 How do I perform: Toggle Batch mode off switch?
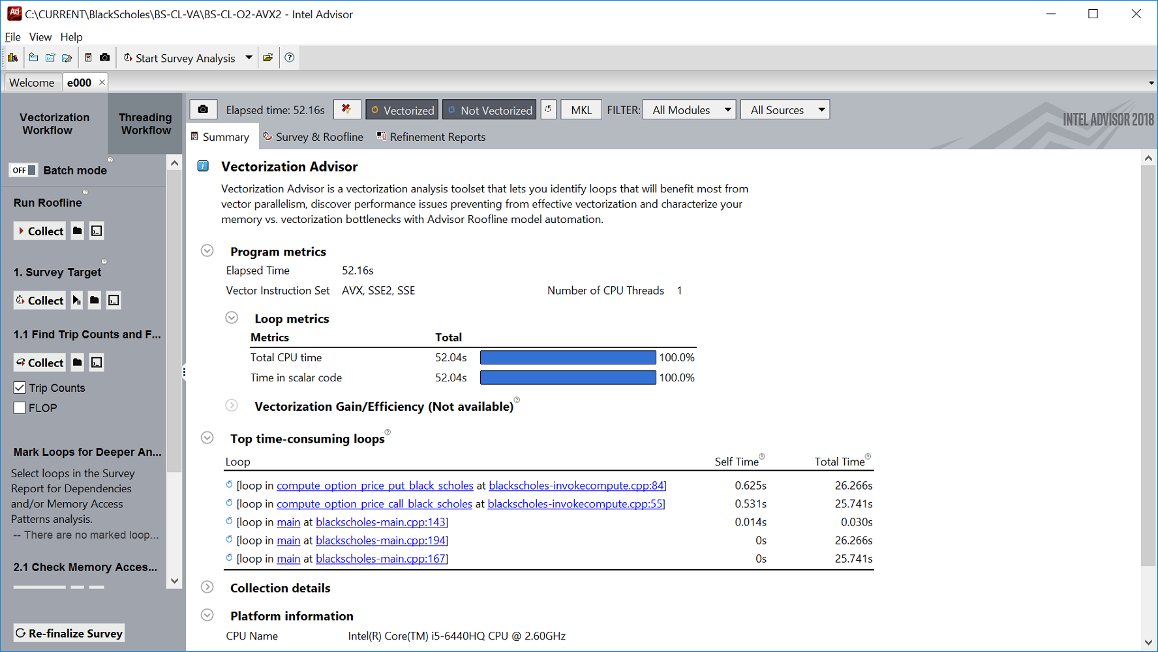click(23, 170)
